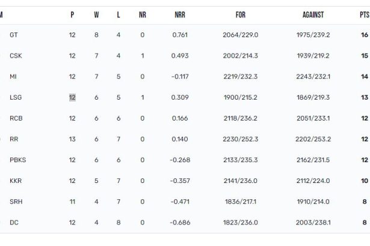
Task: Click the PTS column header
Action: (x=365, y=15)
